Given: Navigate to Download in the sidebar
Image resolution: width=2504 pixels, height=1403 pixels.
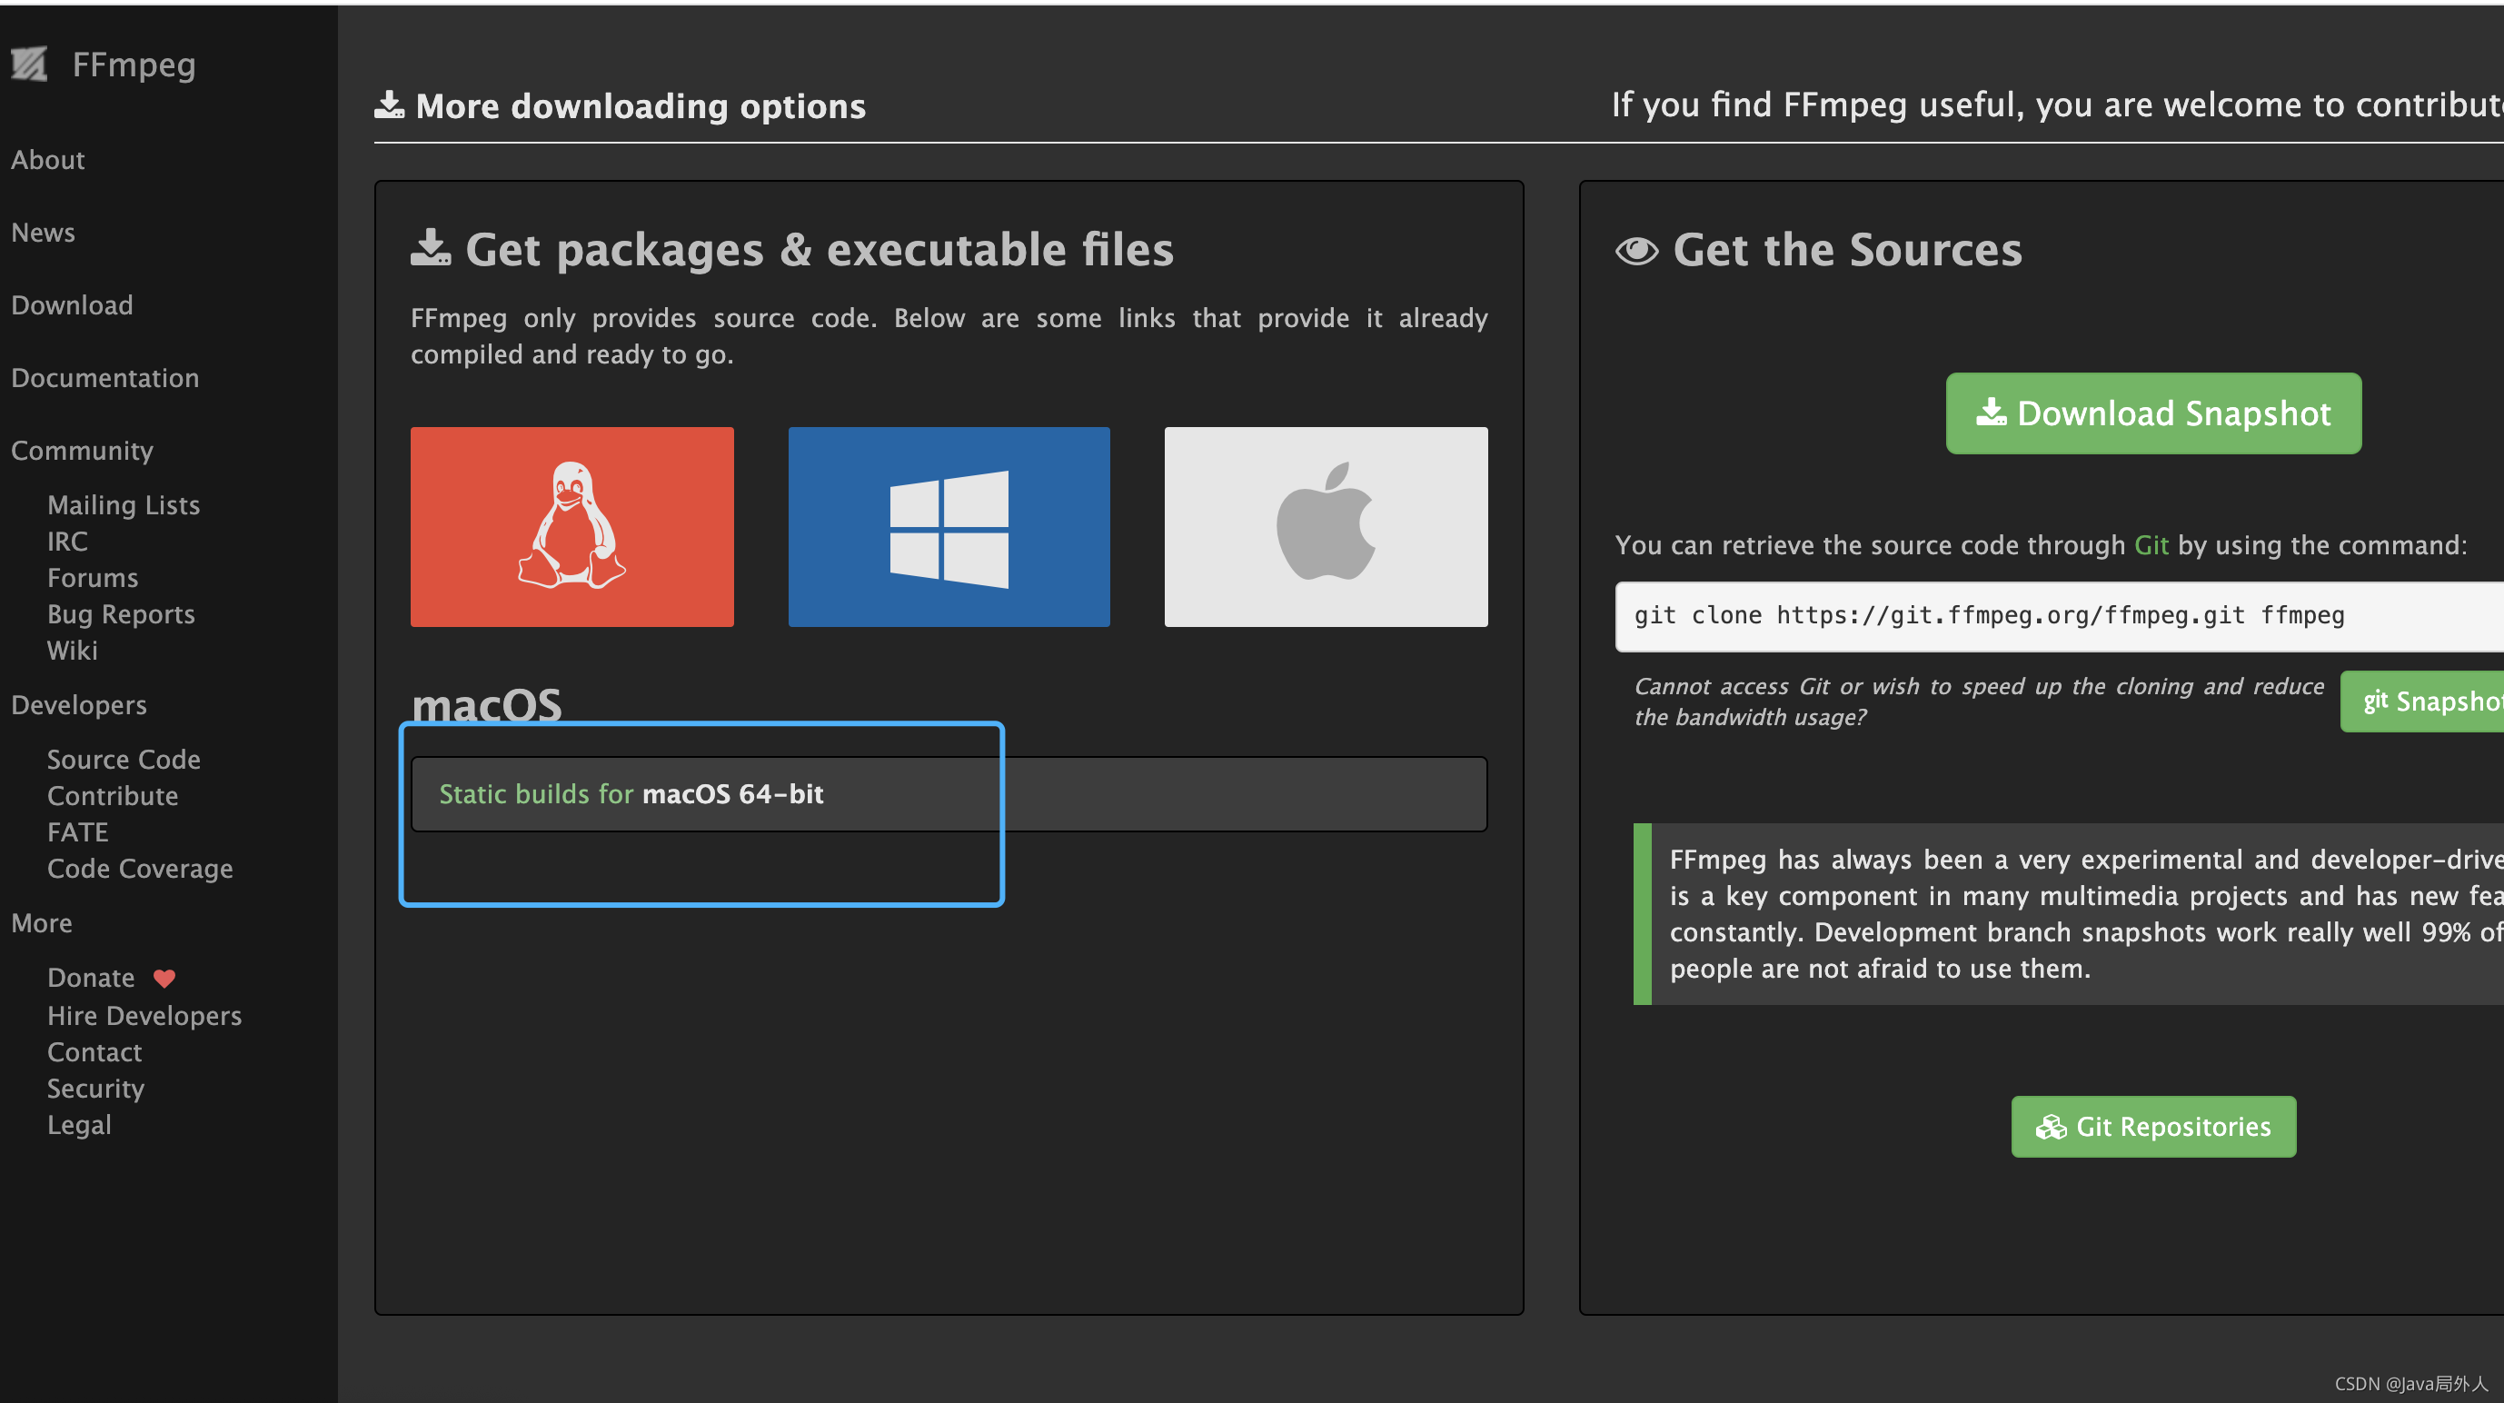Looking at the screenshot, I should 72,304.
